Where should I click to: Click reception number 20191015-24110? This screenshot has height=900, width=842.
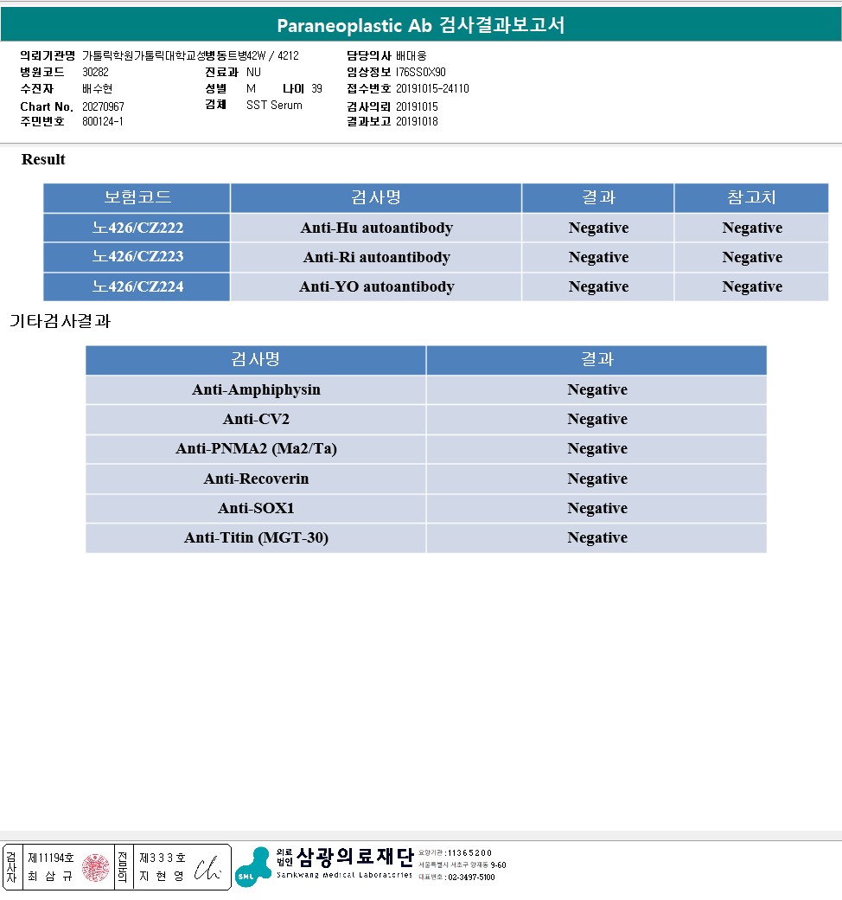pyautogui.click(x=432, y=88)
